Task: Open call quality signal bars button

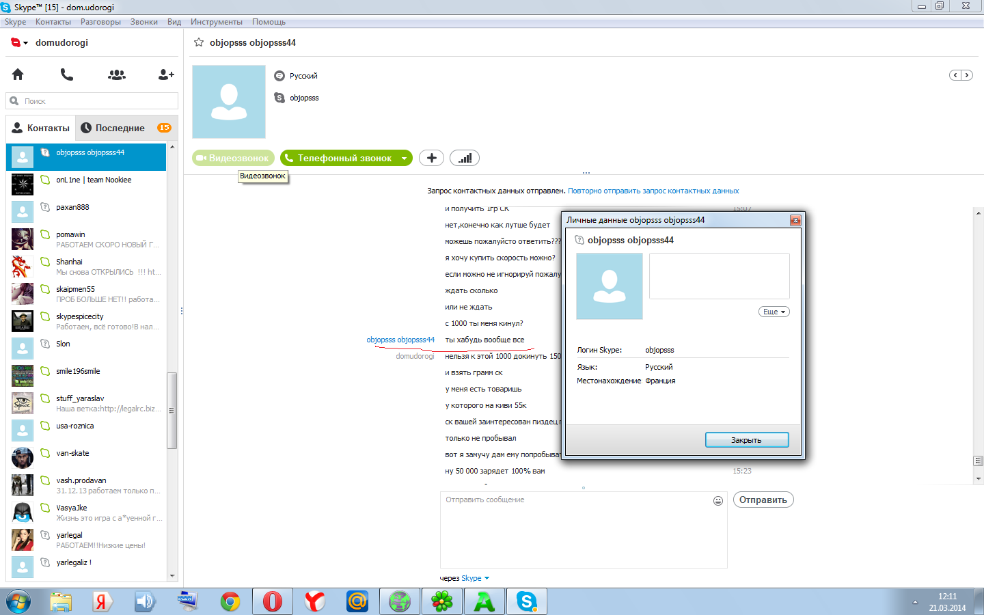Action: (465, 158)
